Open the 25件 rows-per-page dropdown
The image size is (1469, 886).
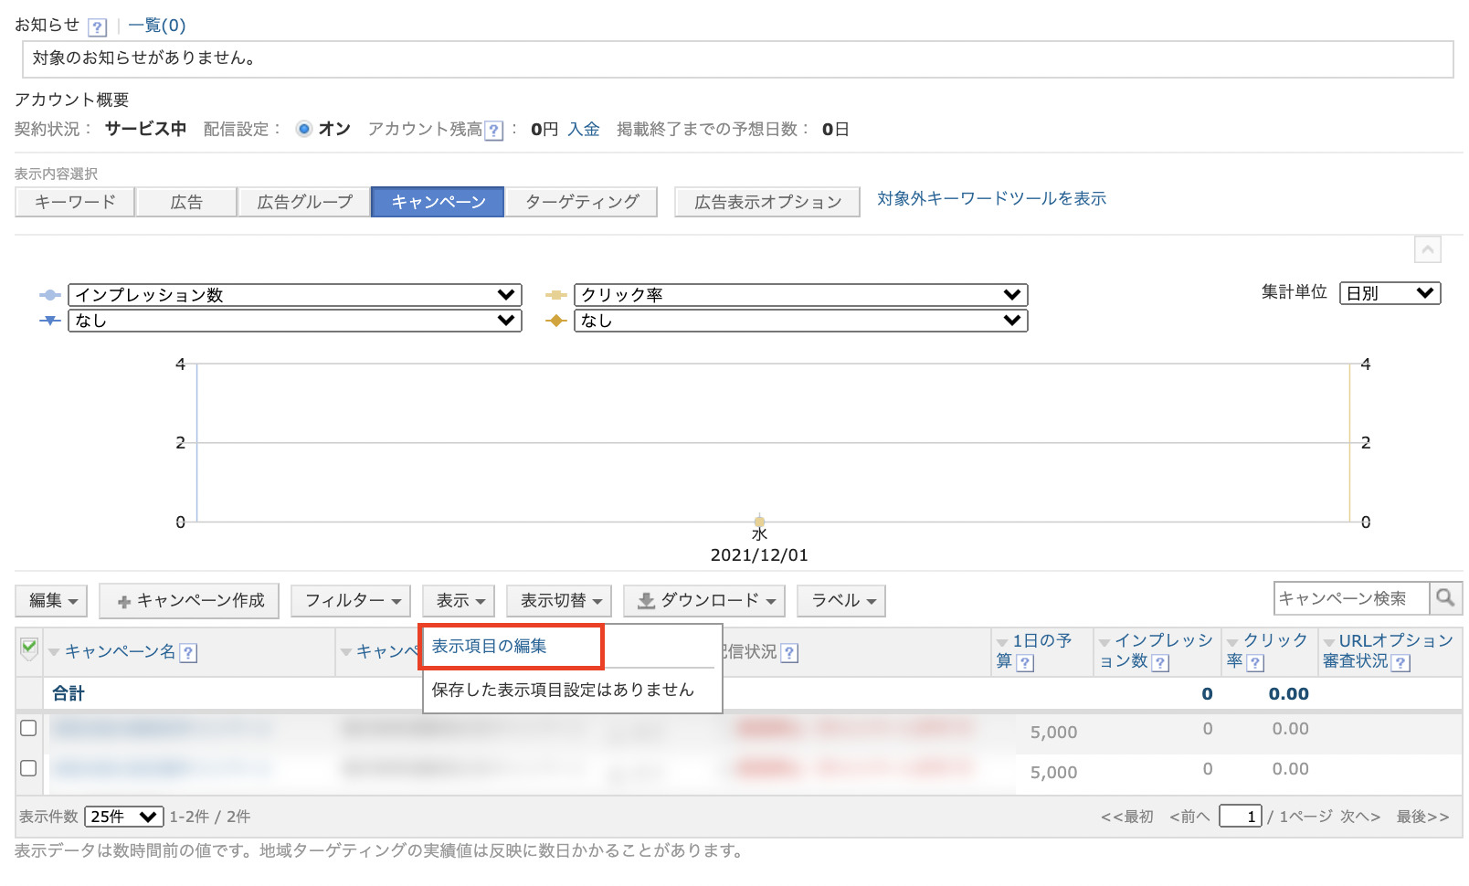(123, 817)
